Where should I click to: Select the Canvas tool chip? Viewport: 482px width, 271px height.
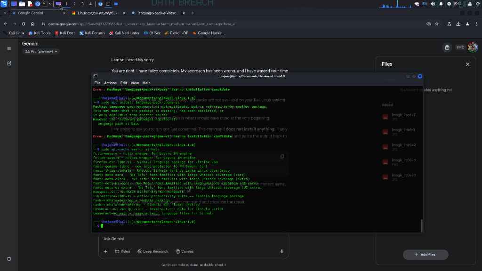(x=185, y=251)
